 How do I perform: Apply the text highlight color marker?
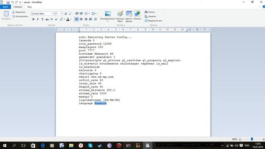(x=61, y=19)
